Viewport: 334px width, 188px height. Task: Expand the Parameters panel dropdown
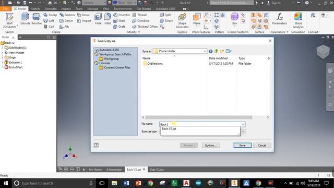pos(288,32)
